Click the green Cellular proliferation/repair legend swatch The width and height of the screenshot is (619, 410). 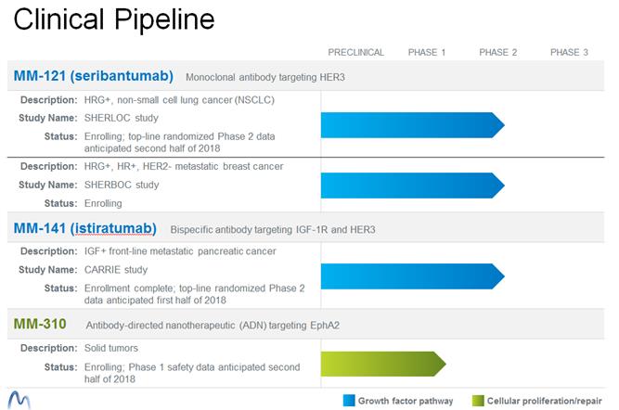480,401
